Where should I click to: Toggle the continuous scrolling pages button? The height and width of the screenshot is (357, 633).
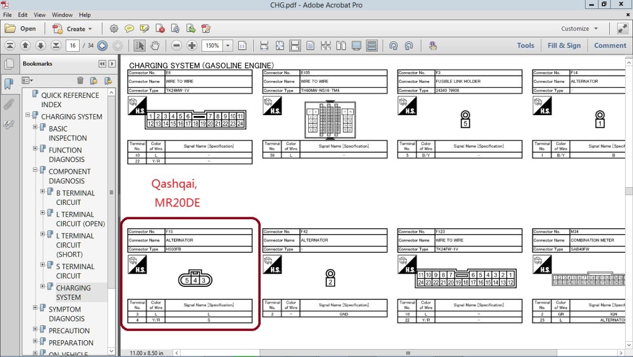pyautogui.click(x=371, y=45)
